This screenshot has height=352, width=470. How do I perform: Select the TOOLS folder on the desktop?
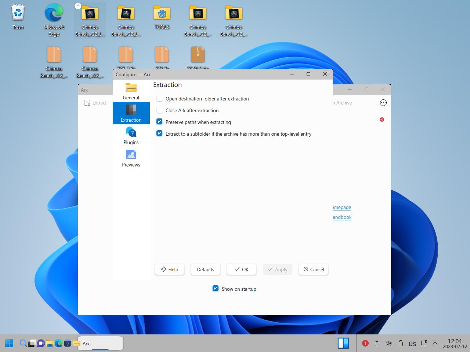click(162, 17)
